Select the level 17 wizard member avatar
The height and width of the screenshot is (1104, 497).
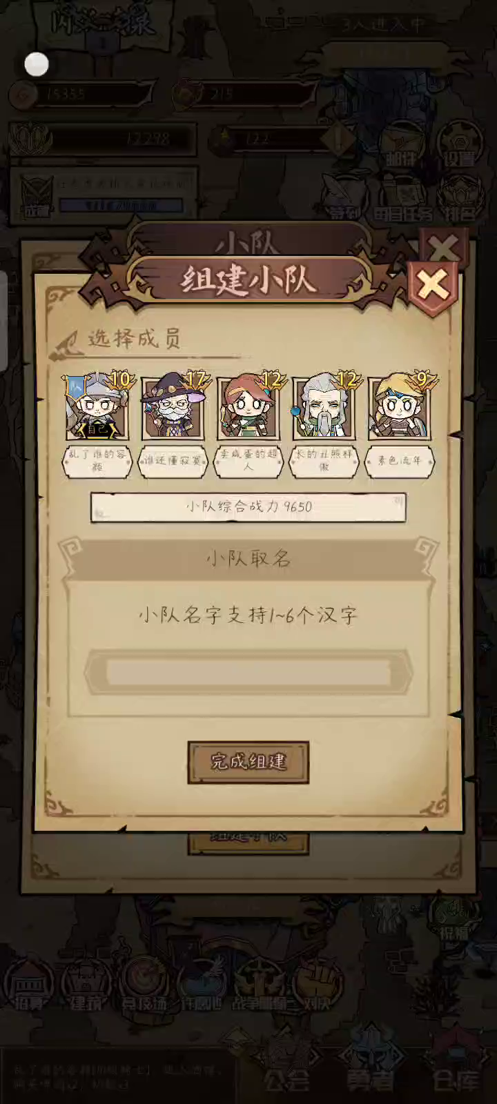173,407
